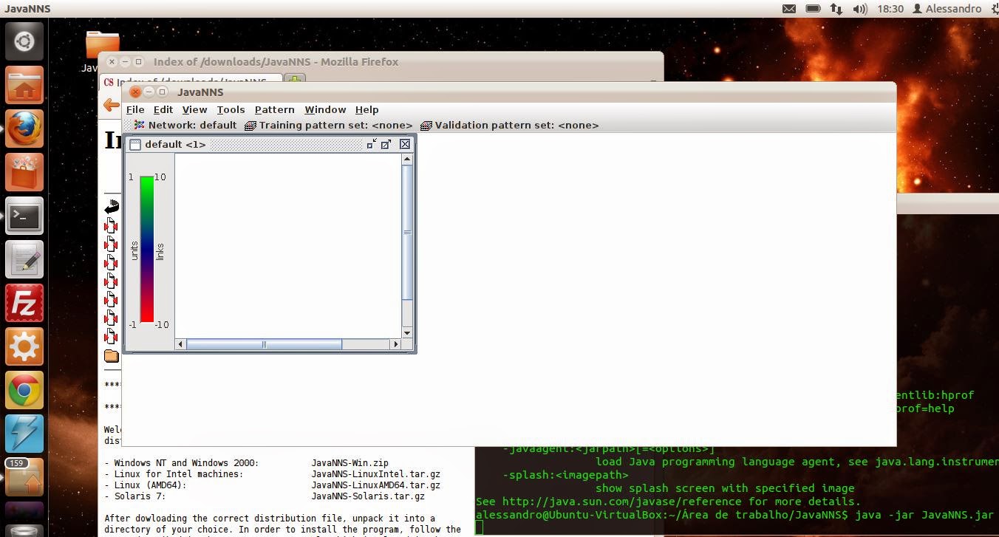Open Ubuntu Software Center from the launcher
This screenshot has width=999, height=537.
24,173
